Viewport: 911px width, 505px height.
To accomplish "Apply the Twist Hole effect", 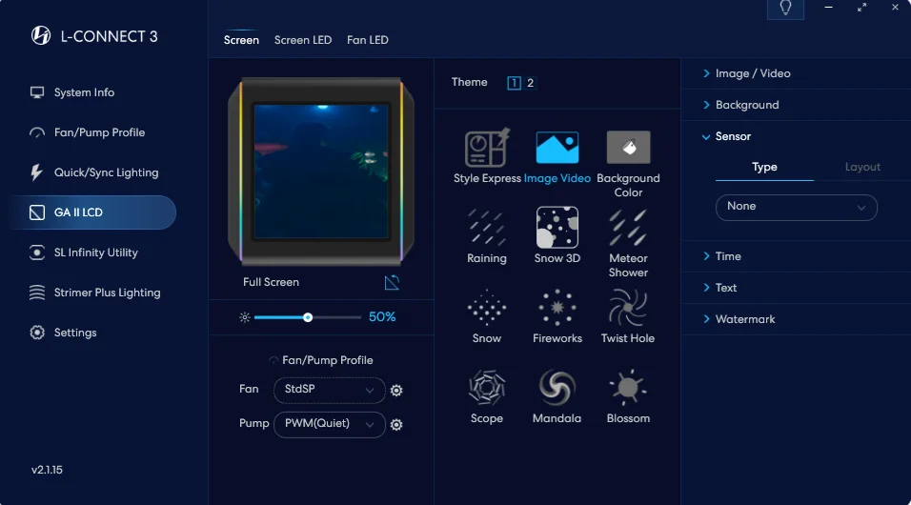I will (628, 308).
